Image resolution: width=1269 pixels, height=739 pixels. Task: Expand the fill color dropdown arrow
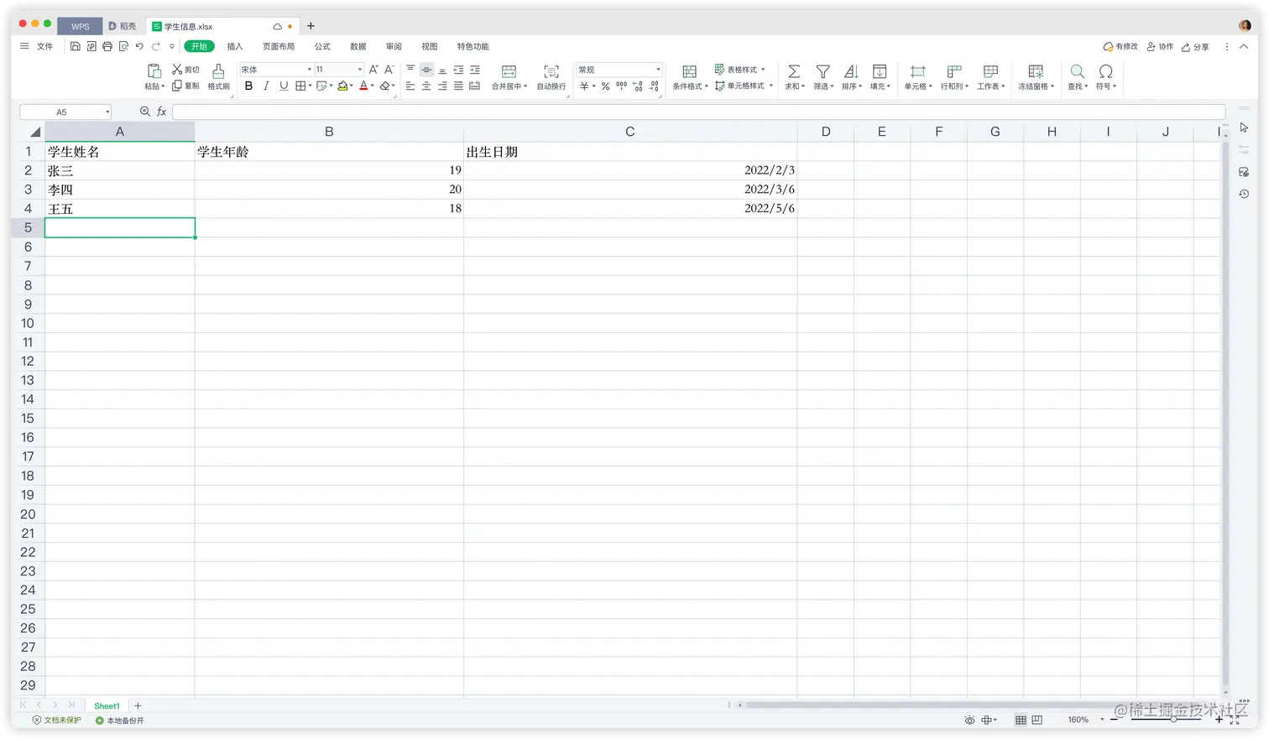tap(352, 86)
